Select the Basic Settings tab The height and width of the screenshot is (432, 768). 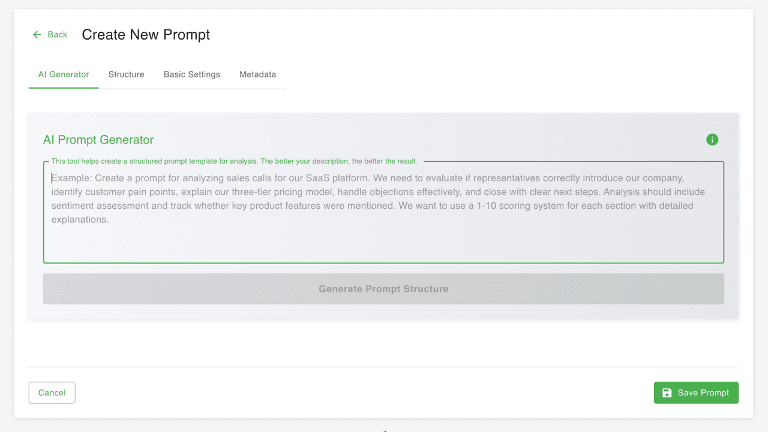[192, 74]
